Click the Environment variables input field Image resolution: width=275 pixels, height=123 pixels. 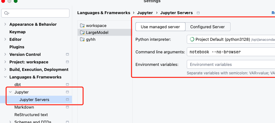[231, 64]
